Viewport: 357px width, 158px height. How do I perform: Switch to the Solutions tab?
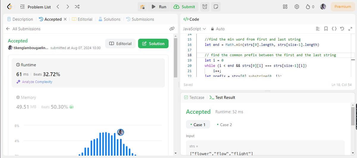(x=109, y=19)
